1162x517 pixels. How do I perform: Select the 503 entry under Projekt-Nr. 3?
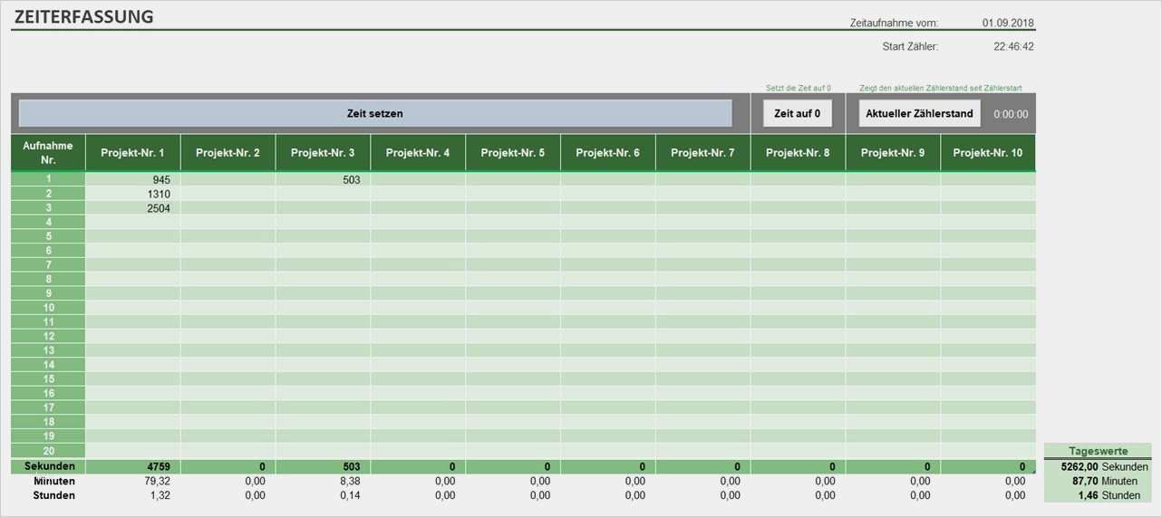(323, 179)
